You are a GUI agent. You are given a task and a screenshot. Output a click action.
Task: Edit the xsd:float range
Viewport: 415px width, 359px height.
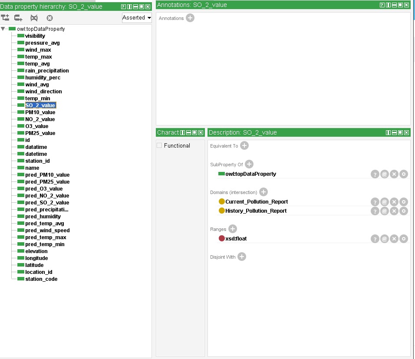pos(403,239)
